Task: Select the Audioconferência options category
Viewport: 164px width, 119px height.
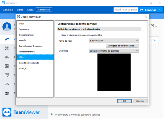Action: [35, 52]
